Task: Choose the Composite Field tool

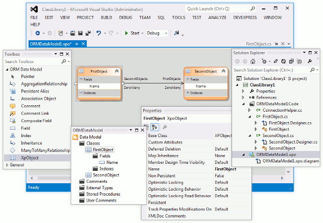Action: [36, 121]
